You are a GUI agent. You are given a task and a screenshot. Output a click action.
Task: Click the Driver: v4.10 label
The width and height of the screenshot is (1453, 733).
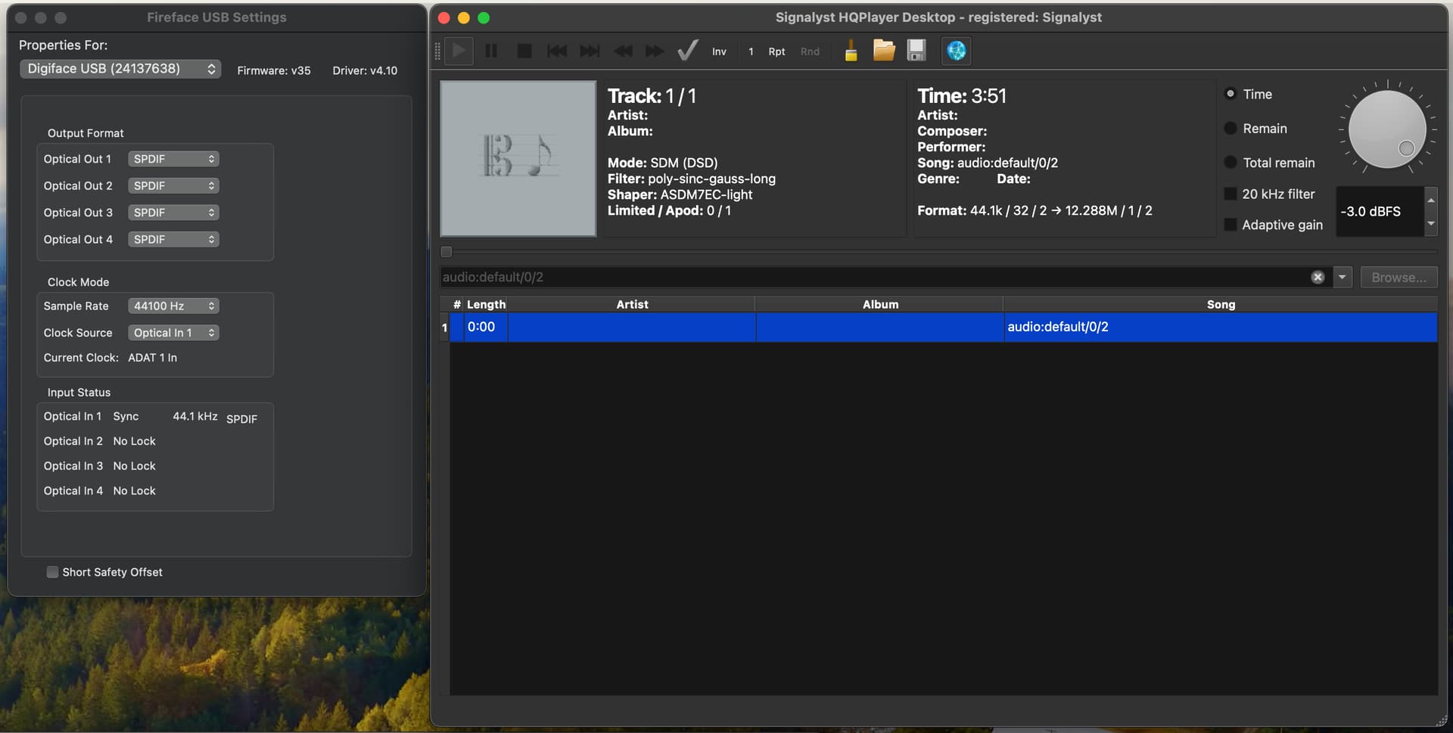365,70
